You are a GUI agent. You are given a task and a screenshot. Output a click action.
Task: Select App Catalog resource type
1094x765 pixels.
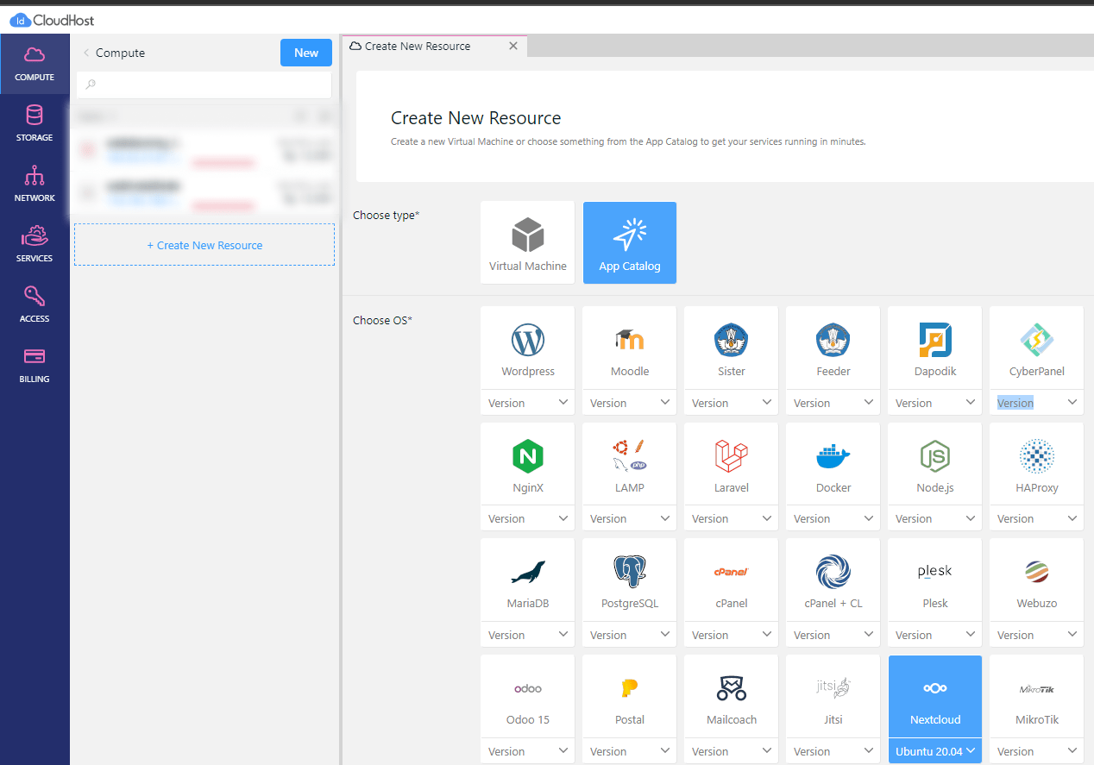point(629,242)
